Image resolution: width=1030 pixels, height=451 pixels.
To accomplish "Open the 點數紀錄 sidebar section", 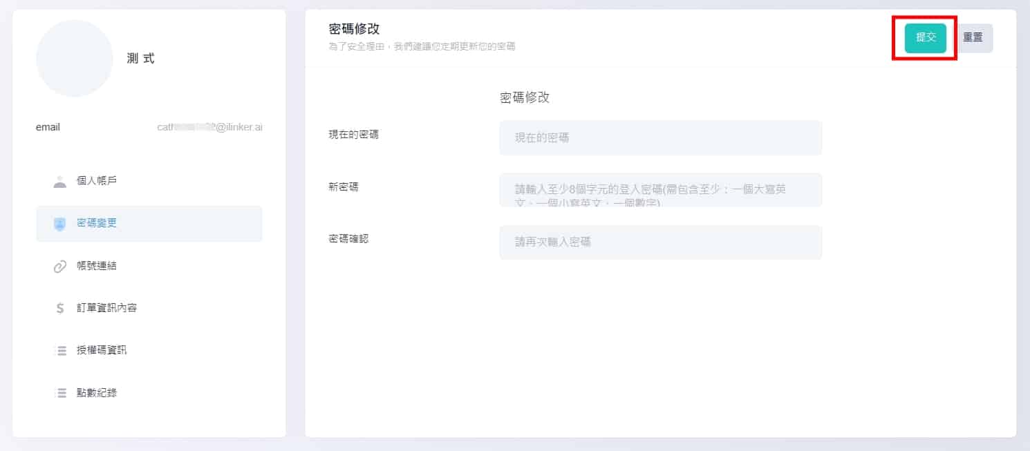I will click(x=97, y=392).
